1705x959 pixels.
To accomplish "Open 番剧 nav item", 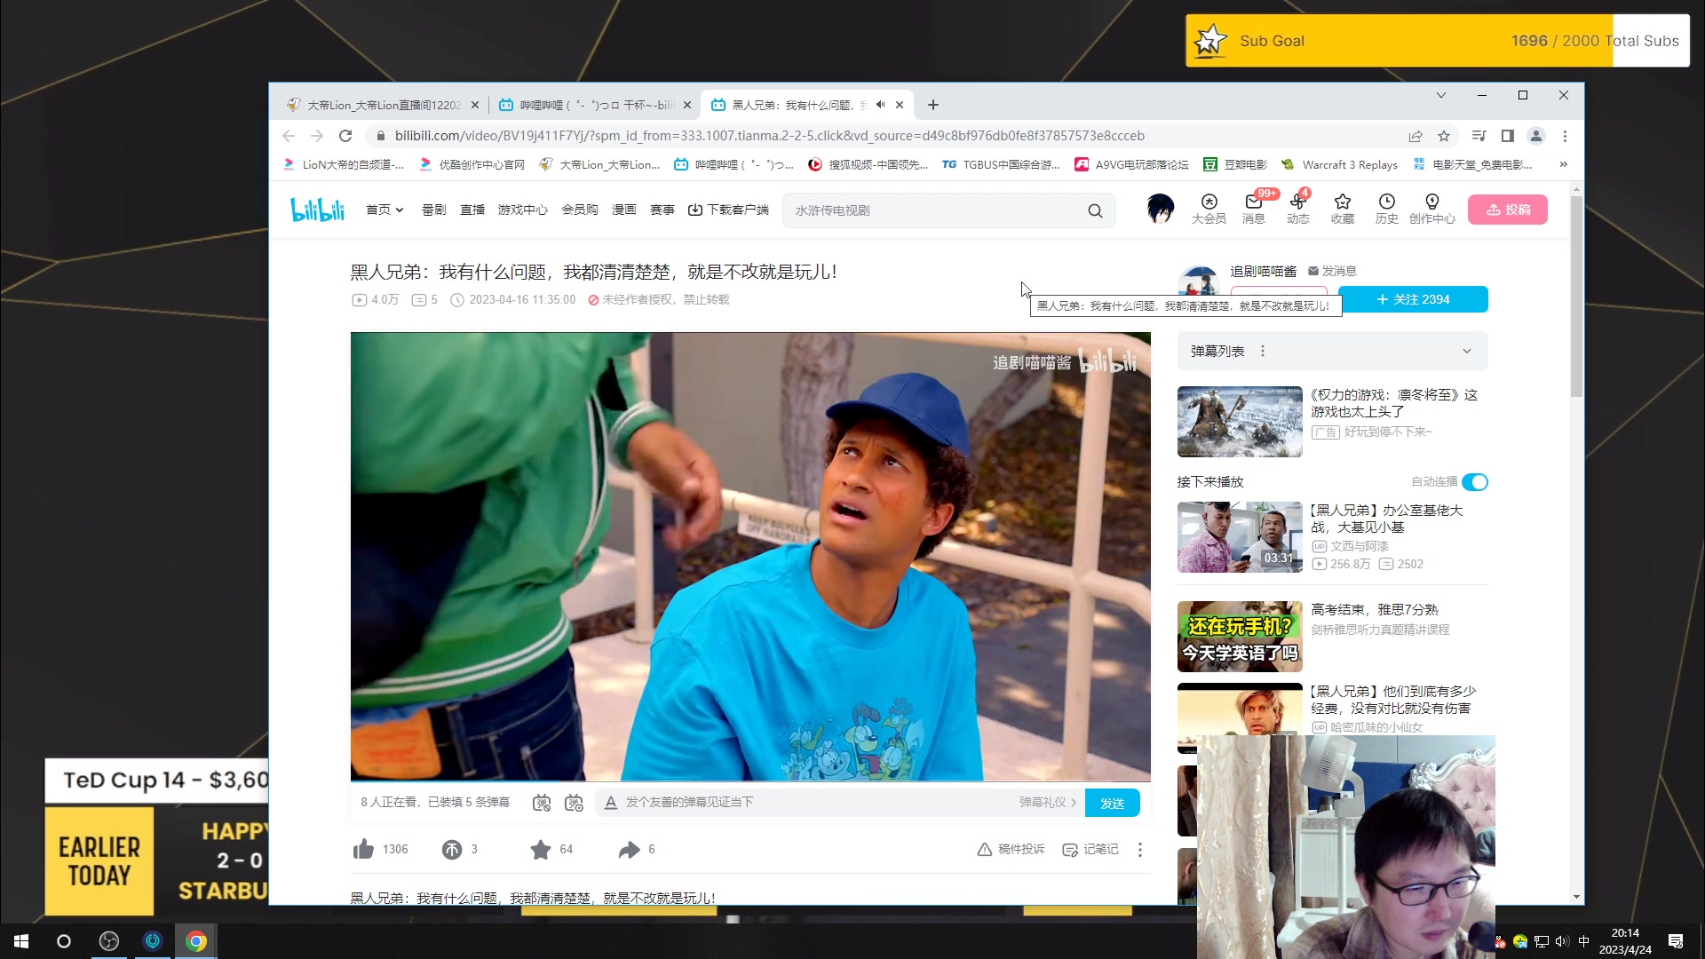I will coord(433,210).
